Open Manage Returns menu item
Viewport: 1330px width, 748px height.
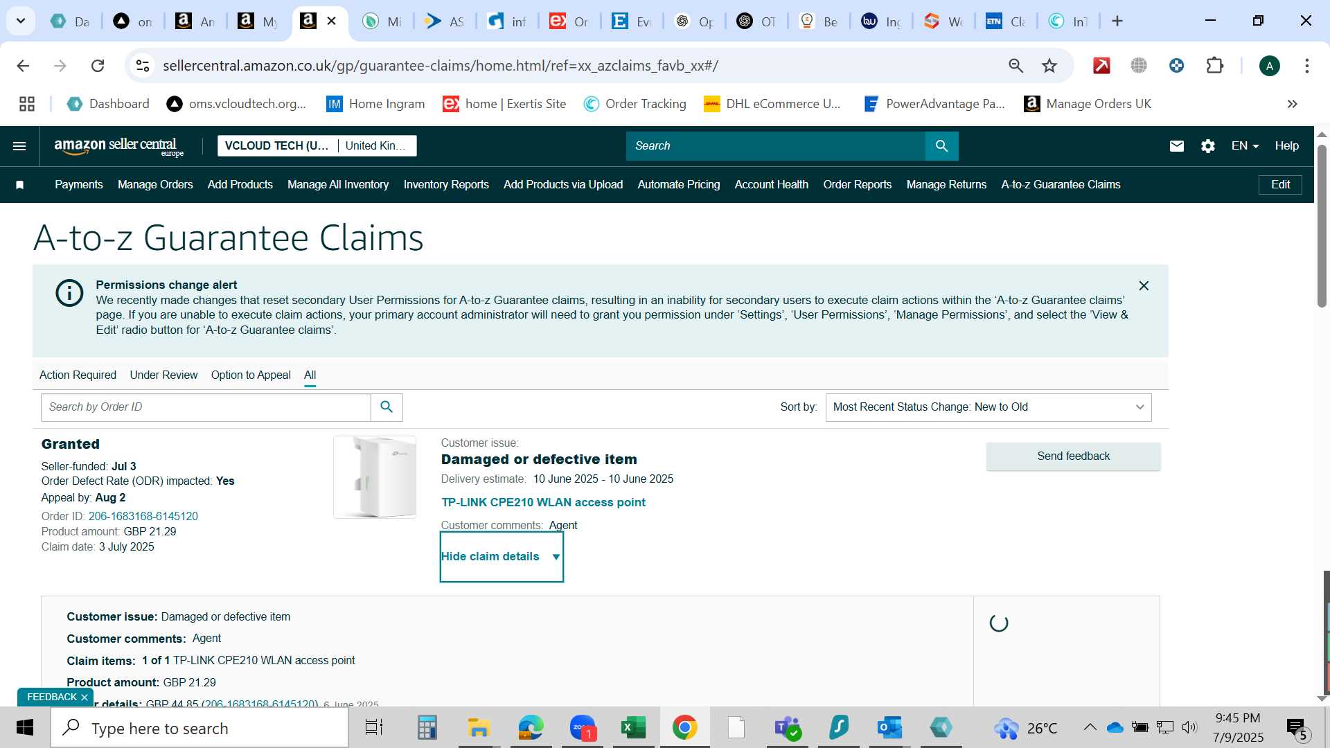point(946,185)
